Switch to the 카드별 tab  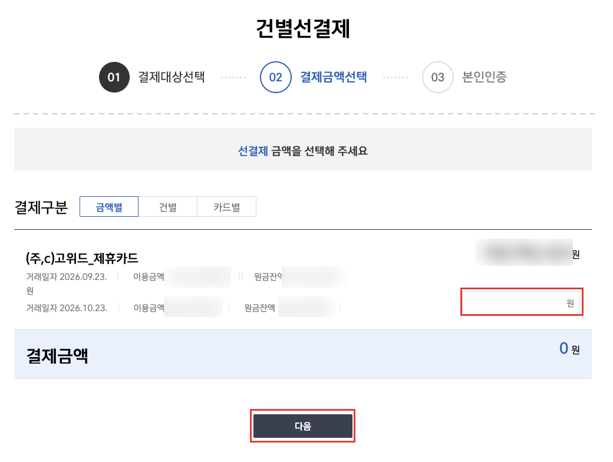pyautogui.click(x=227, y=207)
